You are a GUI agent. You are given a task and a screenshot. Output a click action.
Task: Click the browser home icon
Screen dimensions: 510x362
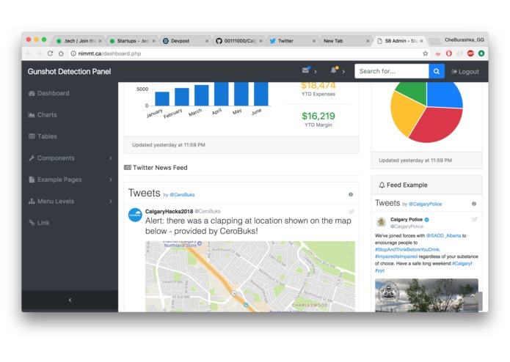tap(61, 53)
